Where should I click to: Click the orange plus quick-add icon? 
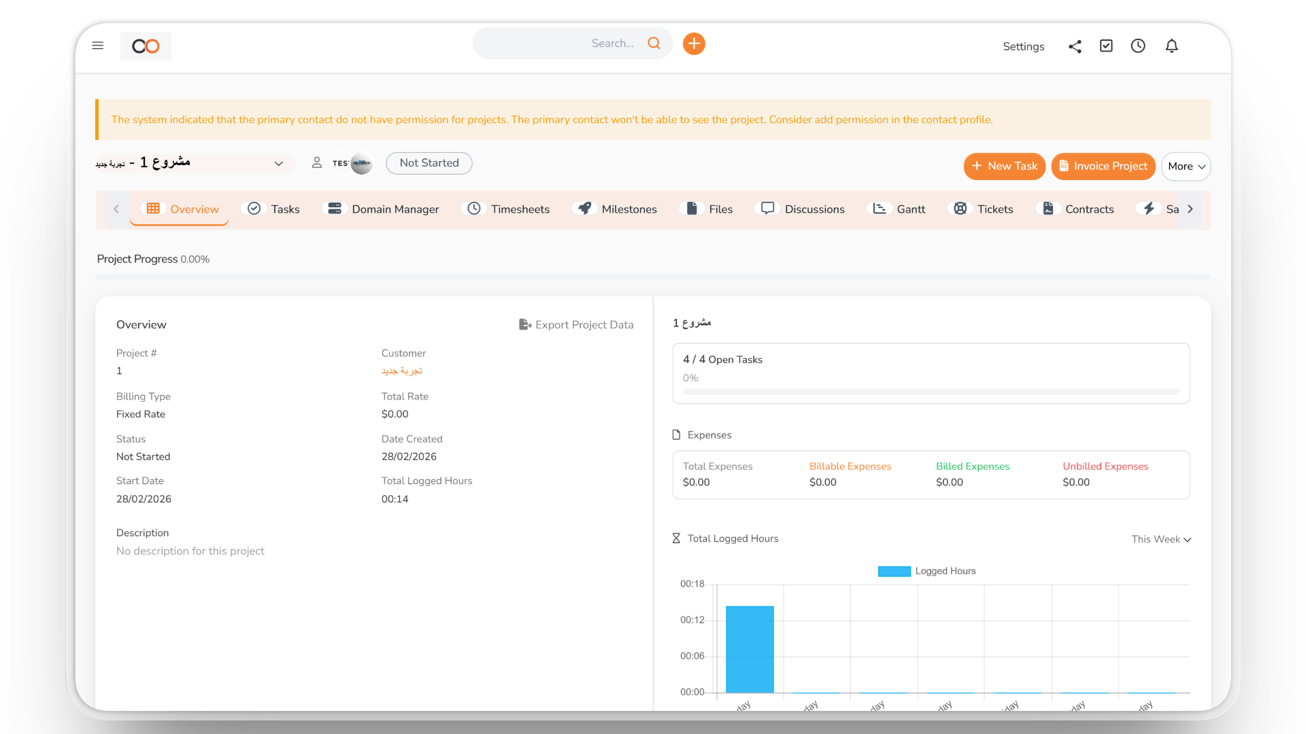(694, 43)
